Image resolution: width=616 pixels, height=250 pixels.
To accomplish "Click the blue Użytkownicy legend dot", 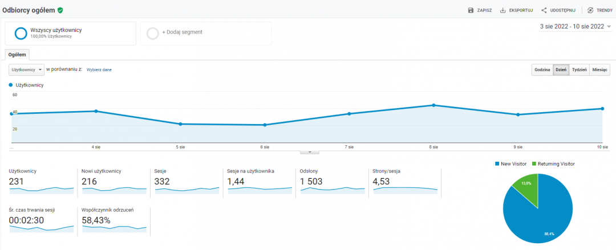I will coord(11,85).
